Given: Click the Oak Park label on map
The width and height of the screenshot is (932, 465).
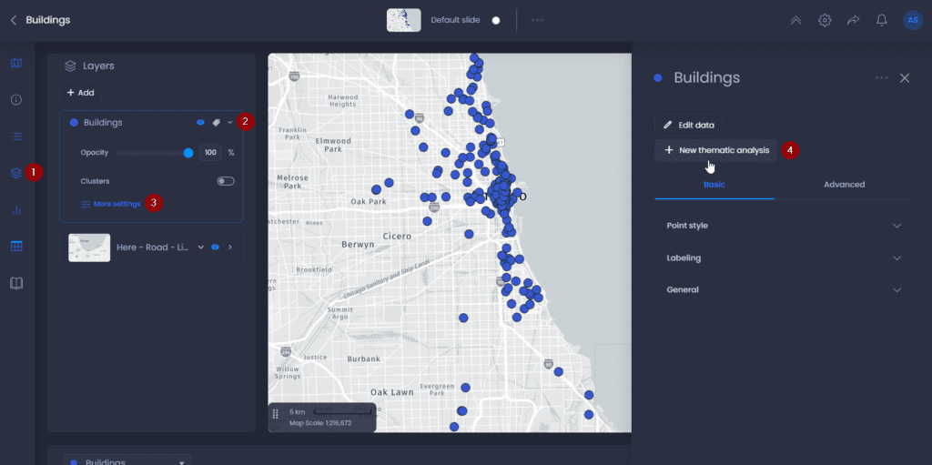Looking at the screenshot, I should tap(369, 202).
